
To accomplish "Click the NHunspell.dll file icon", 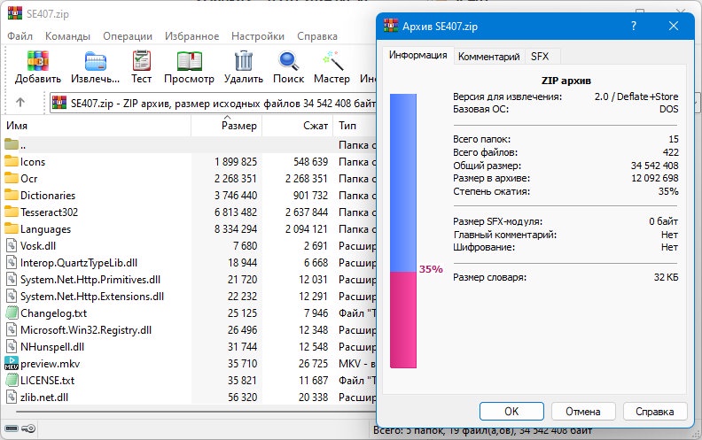I will tap(12, 346).
